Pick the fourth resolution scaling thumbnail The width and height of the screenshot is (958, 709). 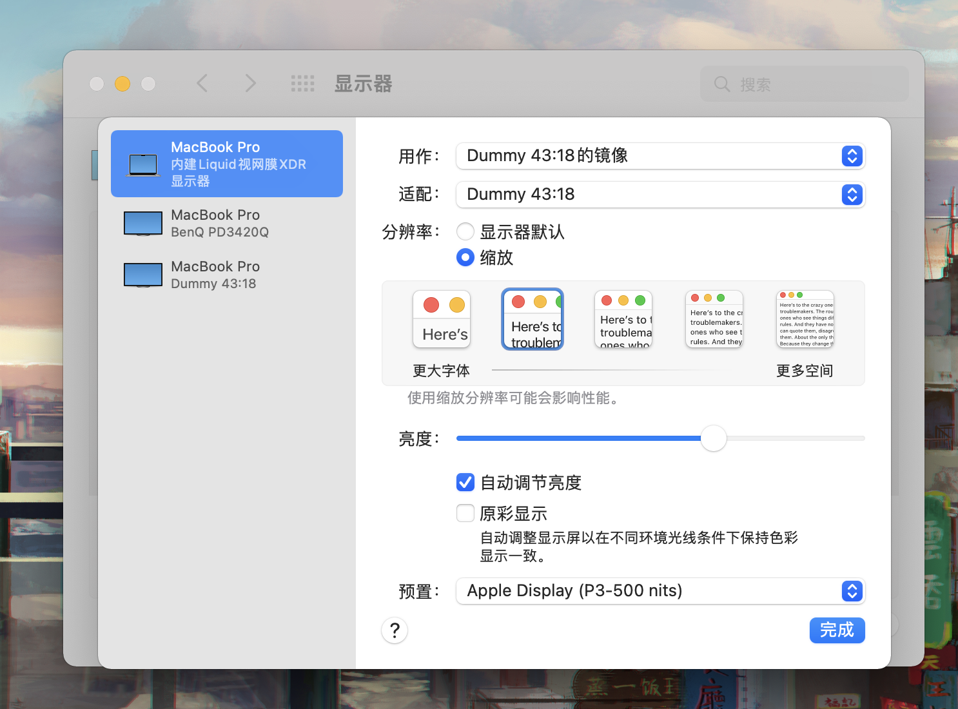click(x=714, y=319)
